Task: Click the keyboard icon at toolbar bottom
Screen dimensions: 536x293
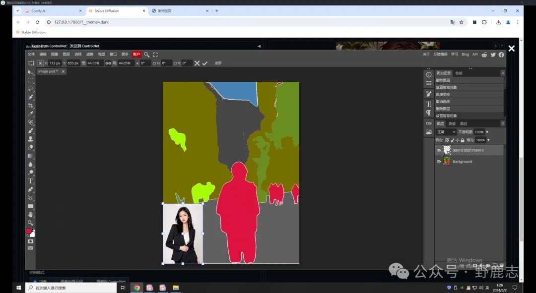Action: click(30, 248)
